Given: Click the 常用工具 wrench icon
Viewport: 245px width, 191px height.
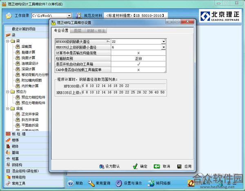Looking at the screenshot, I should pyautogui.click(x=8, y=183).
